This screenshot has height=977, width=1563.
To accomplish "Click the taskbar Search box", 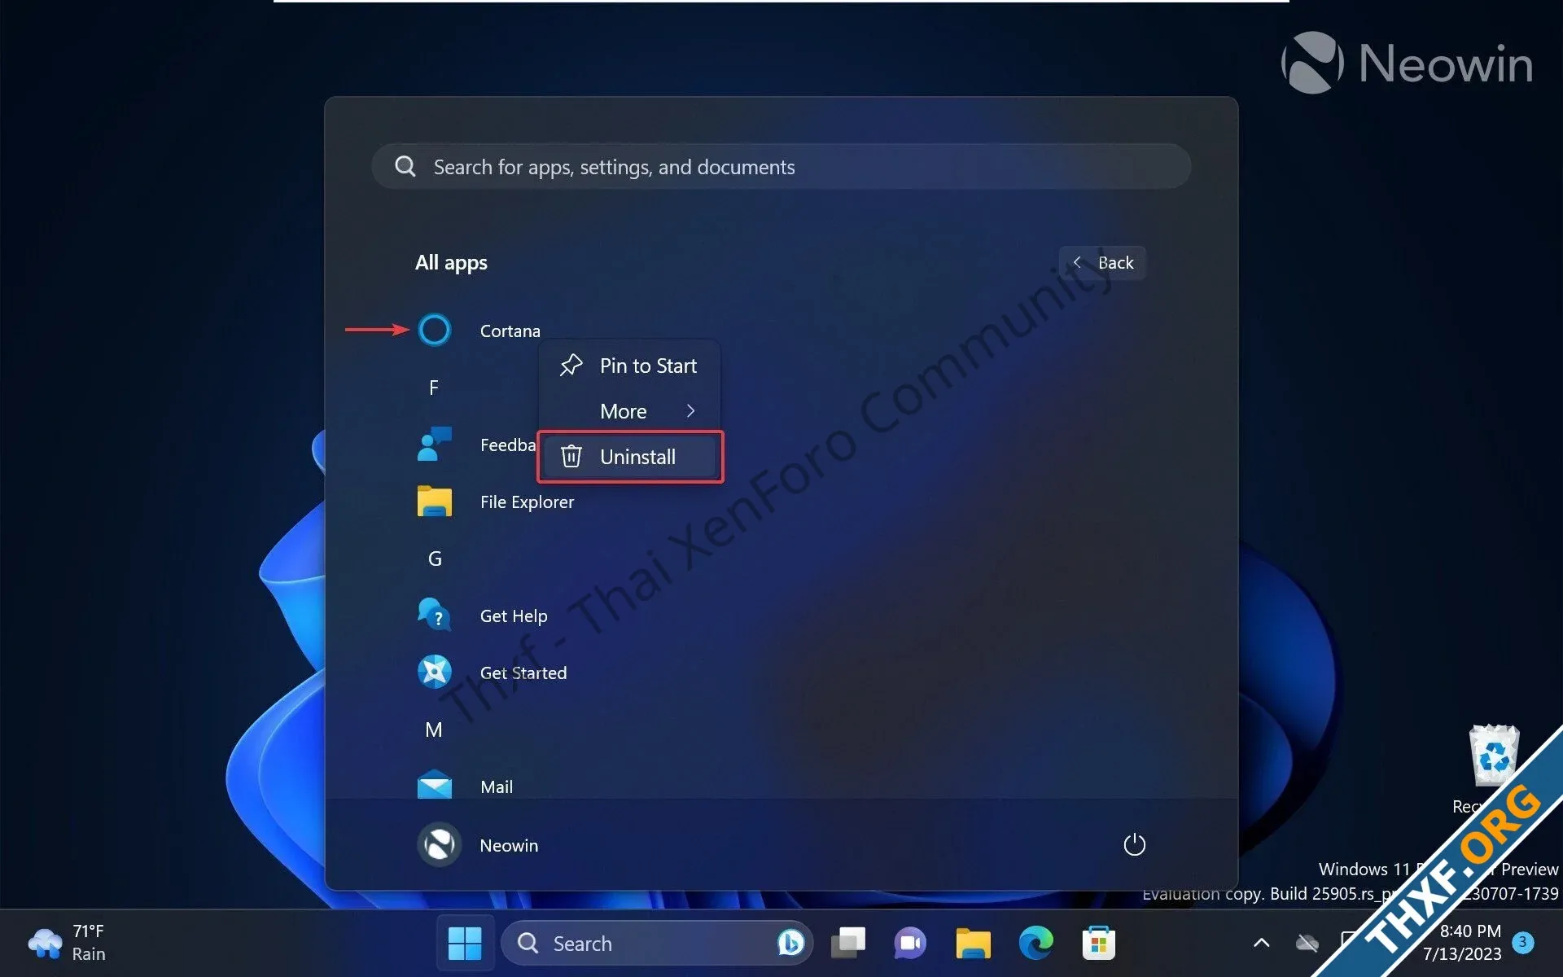I will pos(658,943).
